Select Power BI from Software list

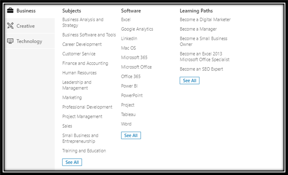(x=129, y=86)
